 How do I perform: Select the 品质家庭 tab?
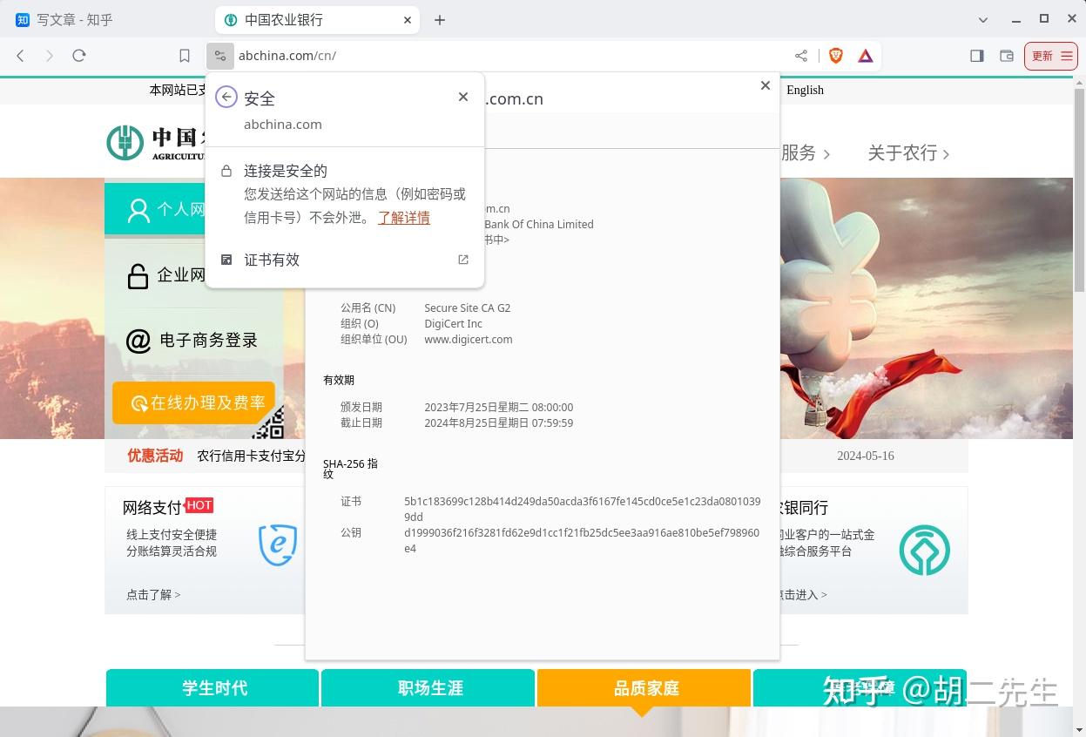pos(644,688)
